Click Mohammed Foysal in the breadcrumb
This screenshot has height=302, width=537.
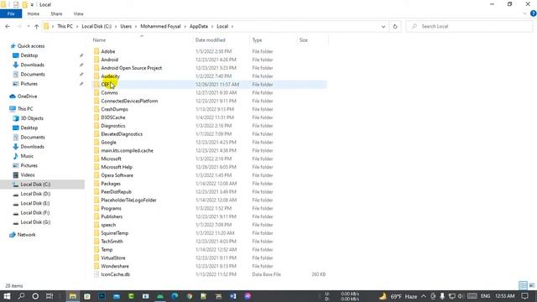(x=160, y=26)
